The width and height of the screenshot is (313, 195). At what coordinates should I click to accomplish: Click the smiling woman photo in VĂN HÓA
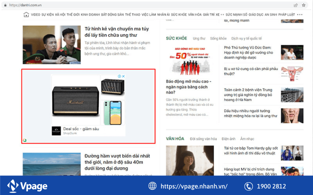(x=190, y=160)
